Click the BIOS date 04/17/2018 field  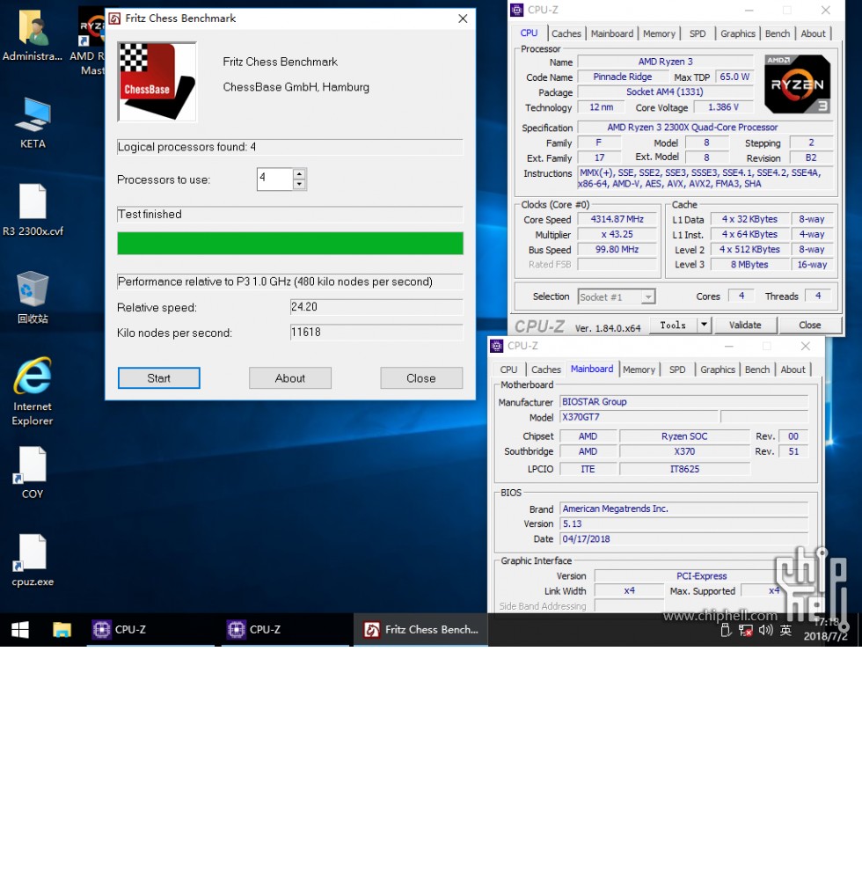(684, 538)
